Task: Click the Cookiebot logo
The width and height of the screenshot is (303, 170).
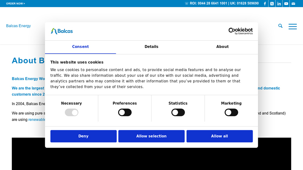Action: pyautogui.click(x=241, y=31)
